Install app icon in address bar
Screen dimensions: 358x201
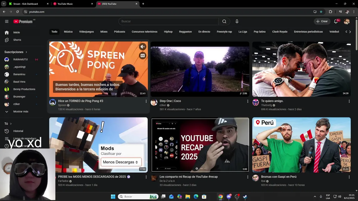[315, 12]
